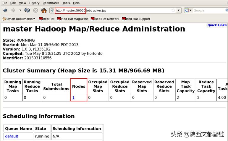Open the Bookmarks menu
Screen dimensions: 228x141
pos(51,3)
